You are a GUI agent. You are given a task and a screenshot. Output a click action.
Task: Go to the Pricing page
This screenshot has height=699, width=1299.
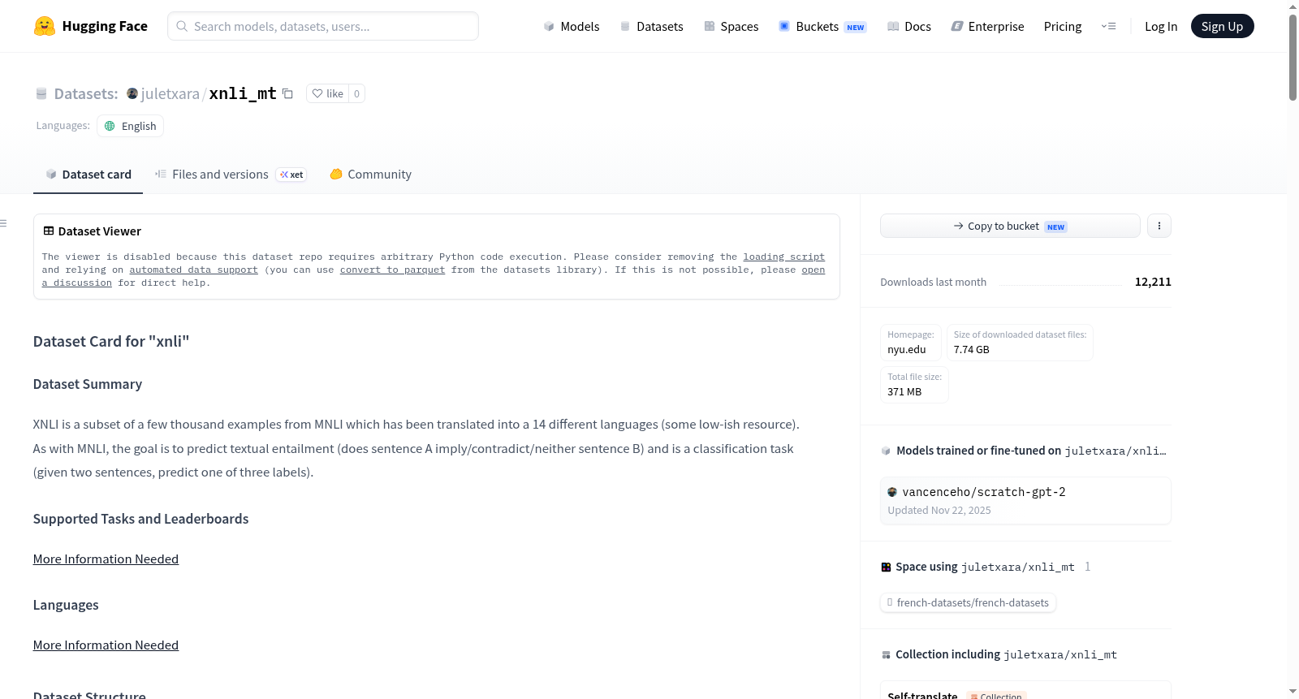(x=1063, y=26)
